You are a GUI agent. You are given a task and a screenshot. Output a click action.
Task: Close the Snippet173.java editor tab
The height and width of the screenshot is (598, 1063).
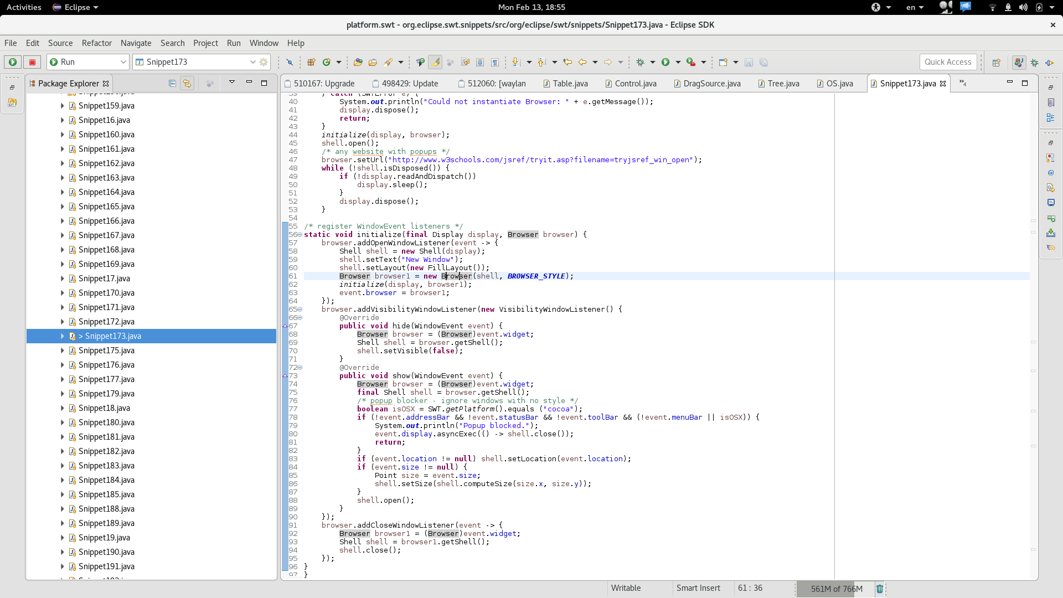click(943, 84)
